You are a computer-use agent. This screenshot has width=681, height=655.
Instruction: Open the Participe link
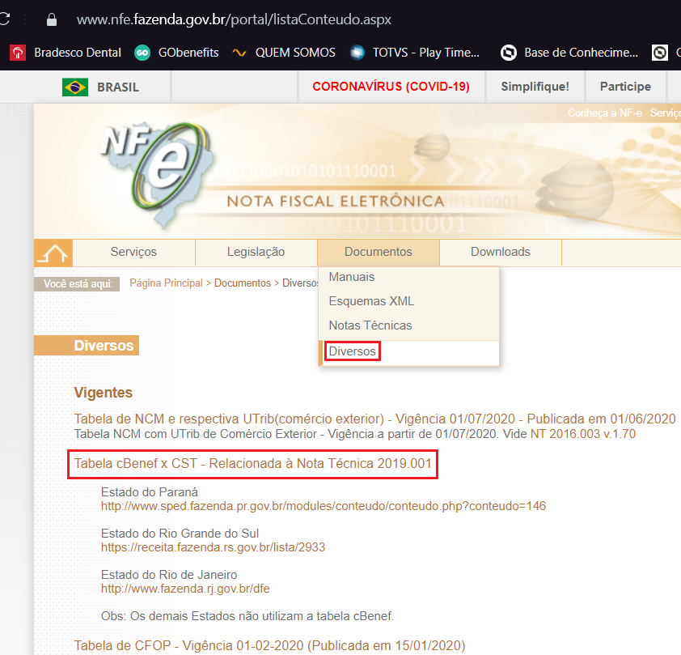point(625,87)
